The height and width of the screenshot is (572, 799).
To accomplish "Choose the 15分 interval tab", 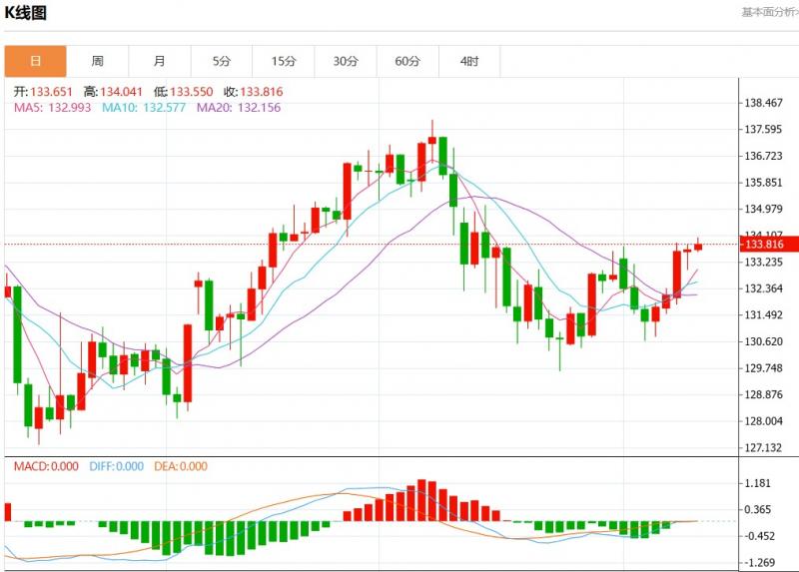I will [x=284, y=61].
